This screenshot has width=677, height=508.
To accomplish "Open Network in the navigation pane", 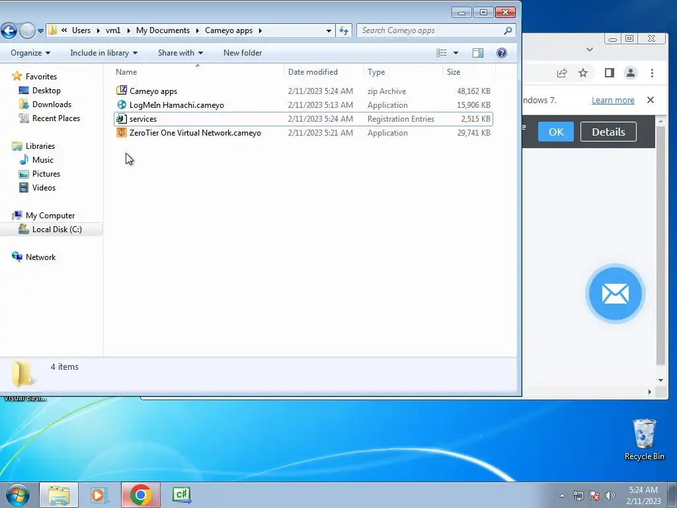I will (x=40, y=257).
